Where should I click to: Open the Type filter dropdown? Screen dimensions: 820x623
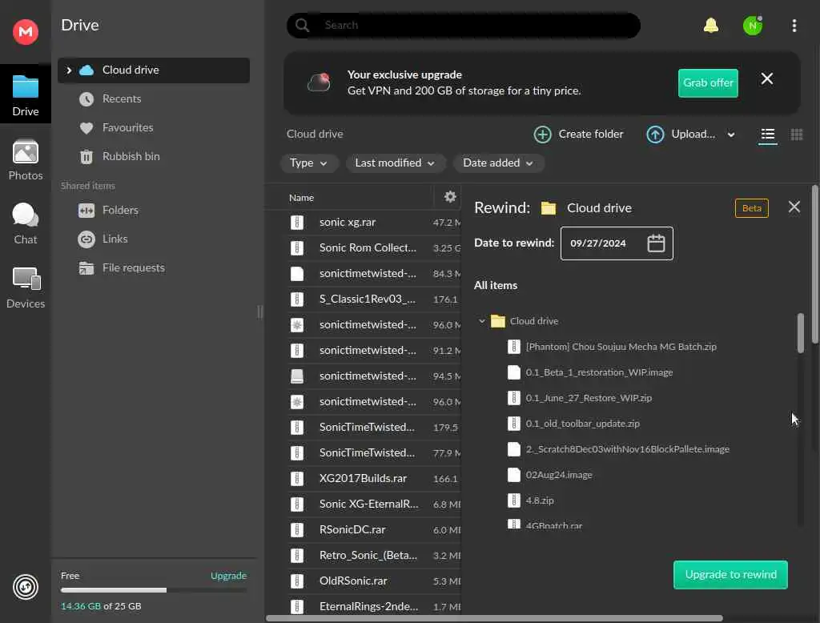click(308, 163)
